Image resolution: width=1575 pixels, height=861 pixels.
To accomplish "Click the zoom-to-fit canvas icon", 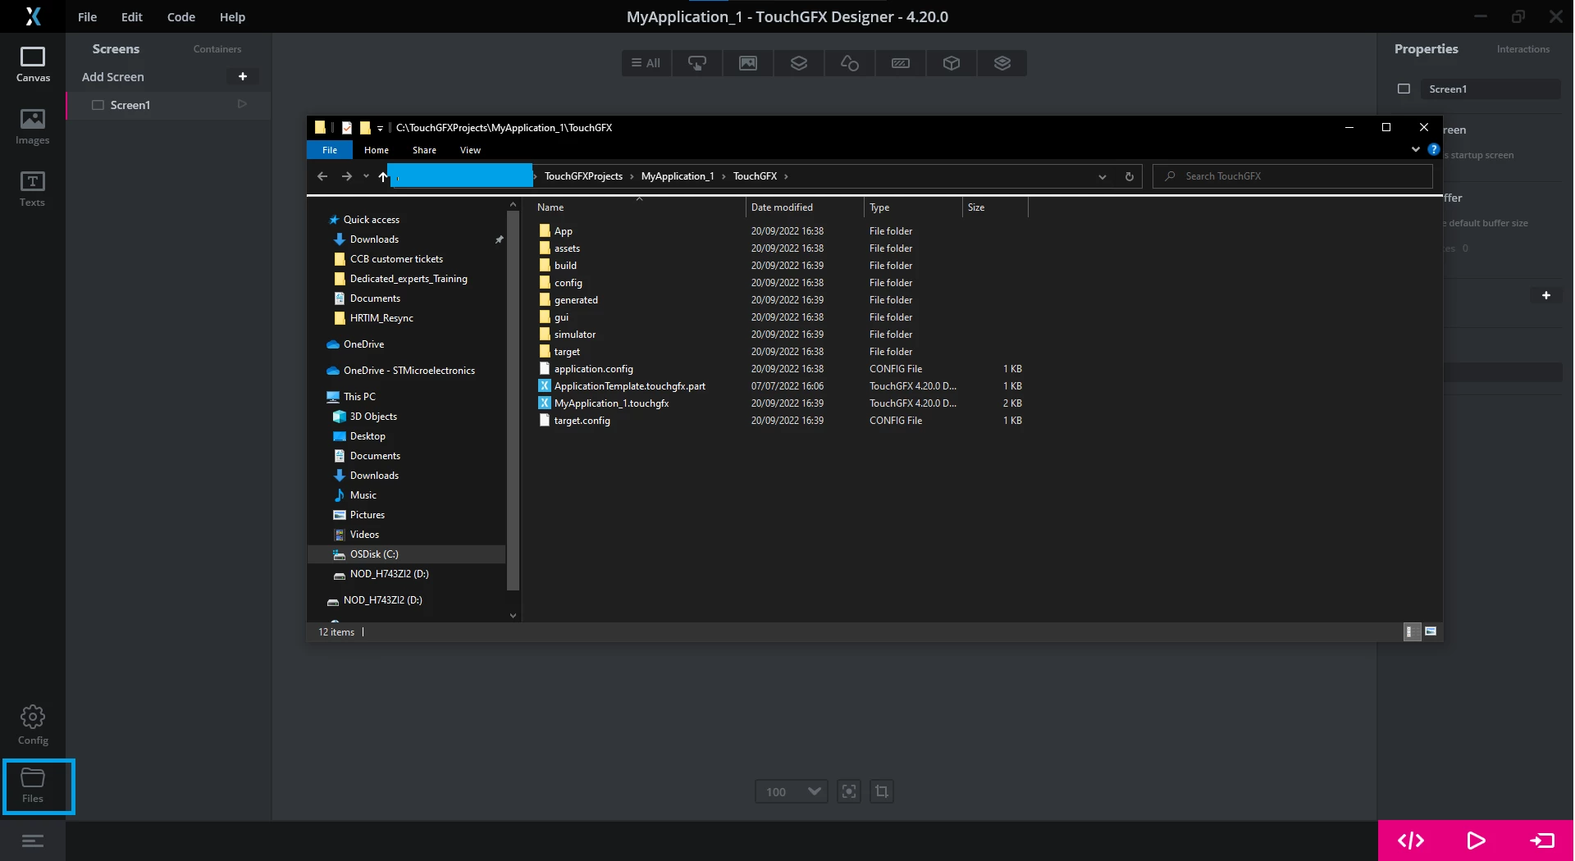I will tap(849, 791).
